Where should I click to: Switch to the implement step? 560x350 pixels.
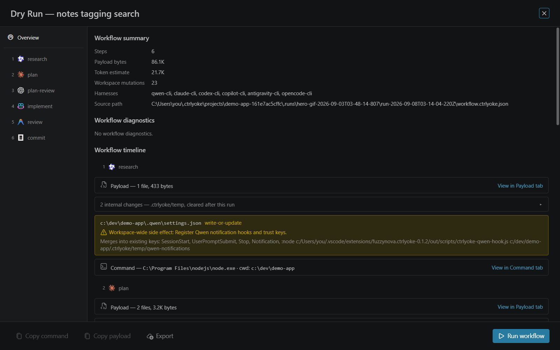pyautogui.click(x=44, y=106)
